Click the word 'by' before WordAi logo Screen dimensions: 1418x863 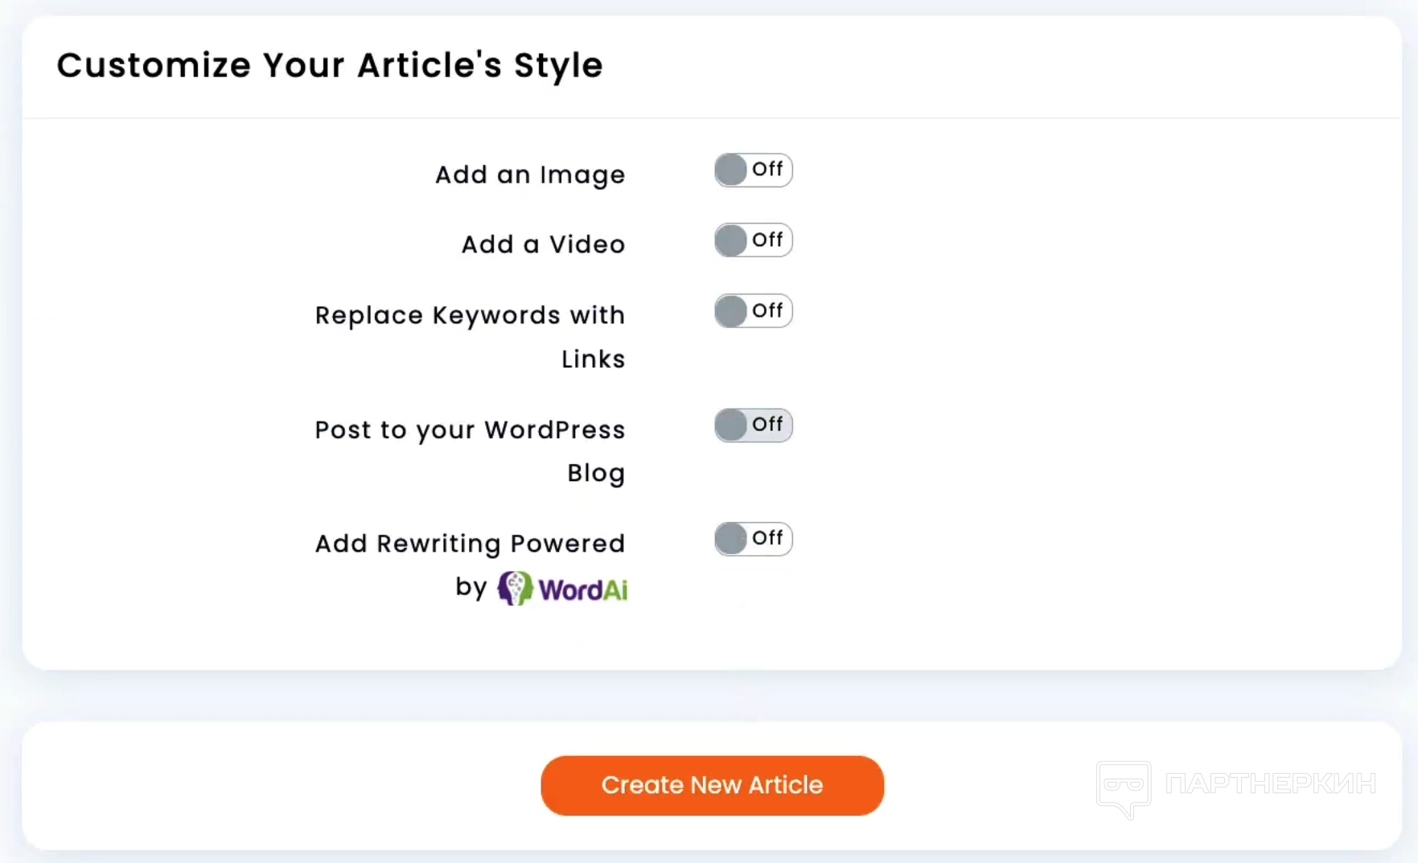coord(471,587)
